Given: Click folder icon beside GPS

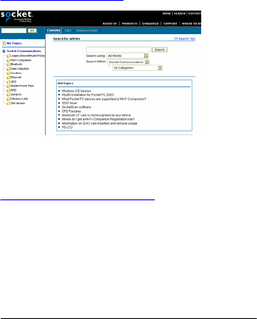Looking at the screenshot, I should coord(8,82).
